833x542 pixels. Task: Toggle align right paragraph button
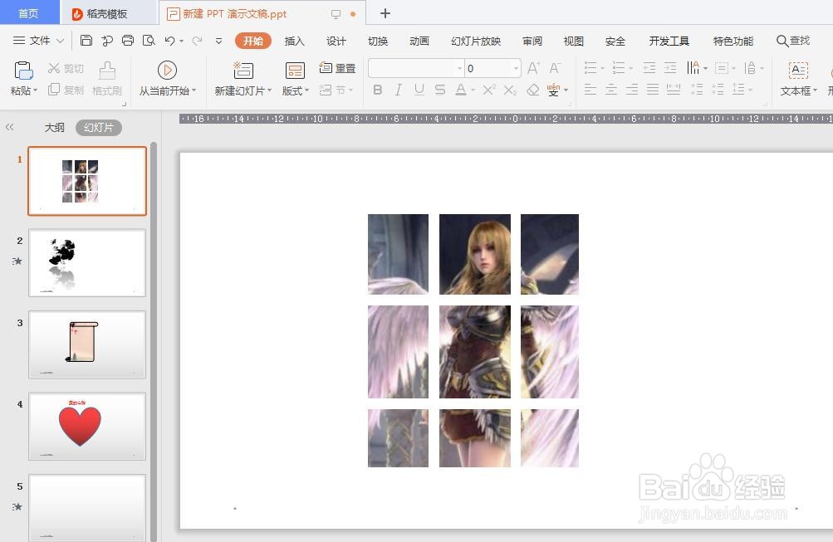pyautogui.click(x=632, y=89)
